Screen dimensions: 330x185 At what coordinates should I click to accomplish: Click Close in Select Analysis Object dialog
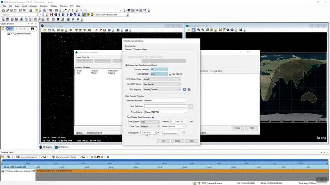177,141
